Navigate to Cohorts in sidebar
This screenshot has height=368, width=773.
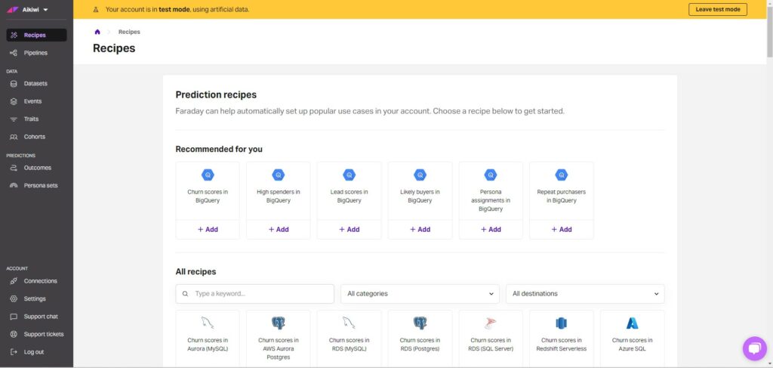point(35,137)
